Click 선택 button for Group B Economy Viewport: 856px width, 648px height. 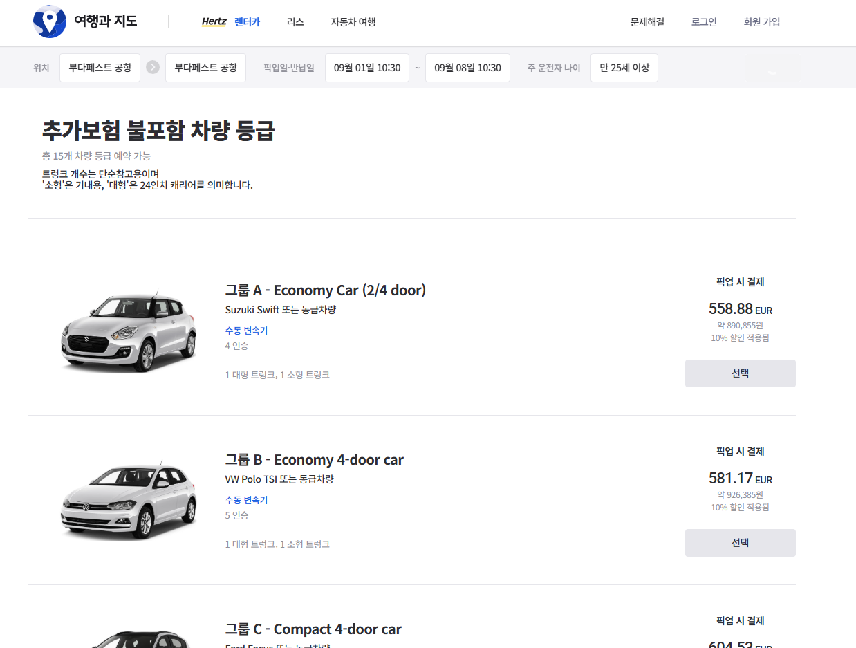(x=740, y=543)
